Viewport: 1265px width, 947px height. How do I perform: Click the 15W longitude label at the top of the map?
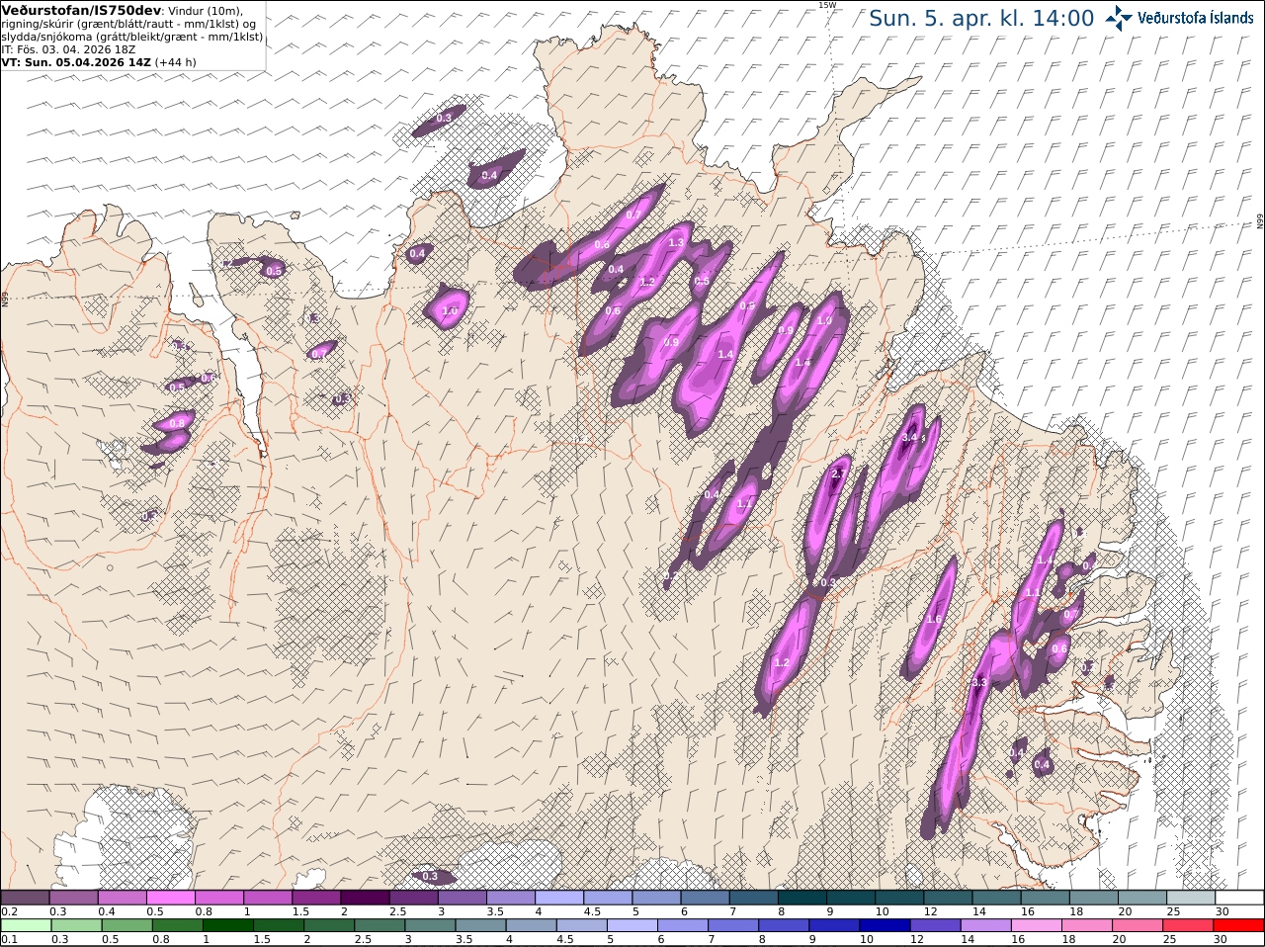(827, 5)
